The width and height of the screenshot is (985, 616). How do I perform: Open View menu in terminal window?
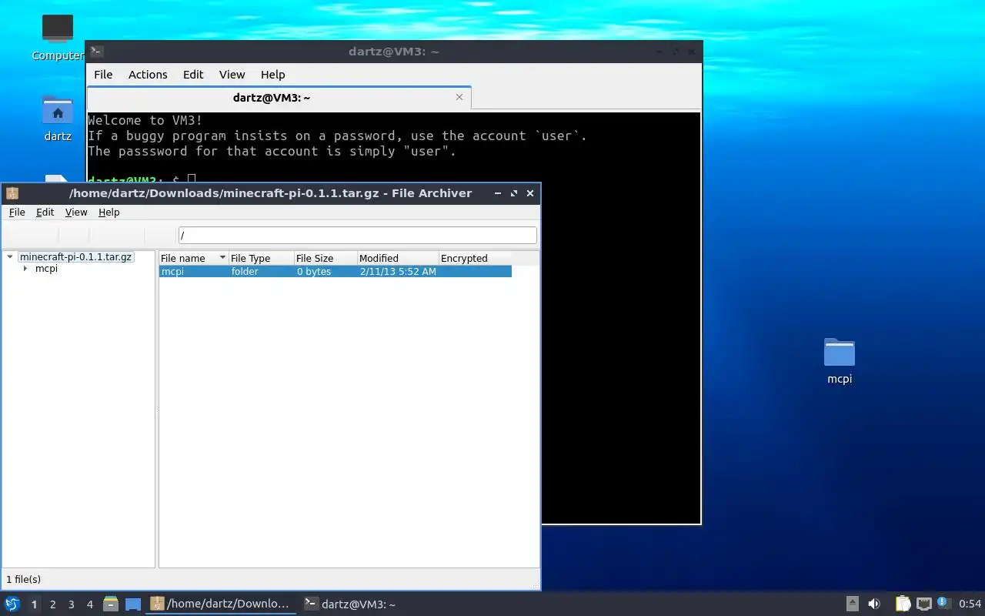(x=232, y=75)
